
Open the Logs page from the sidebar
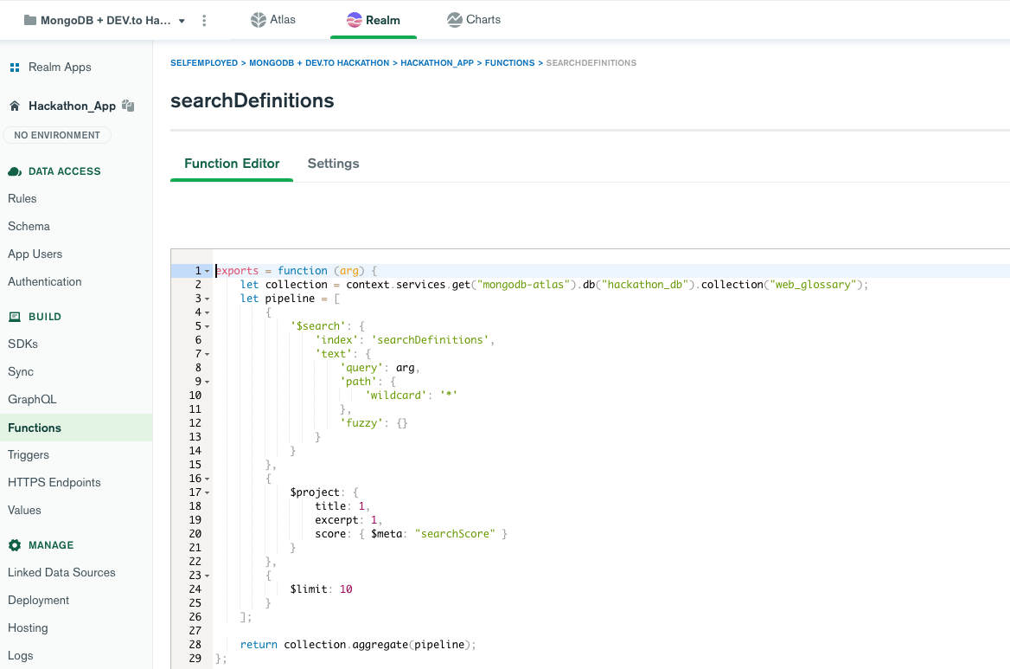(21, 655)
